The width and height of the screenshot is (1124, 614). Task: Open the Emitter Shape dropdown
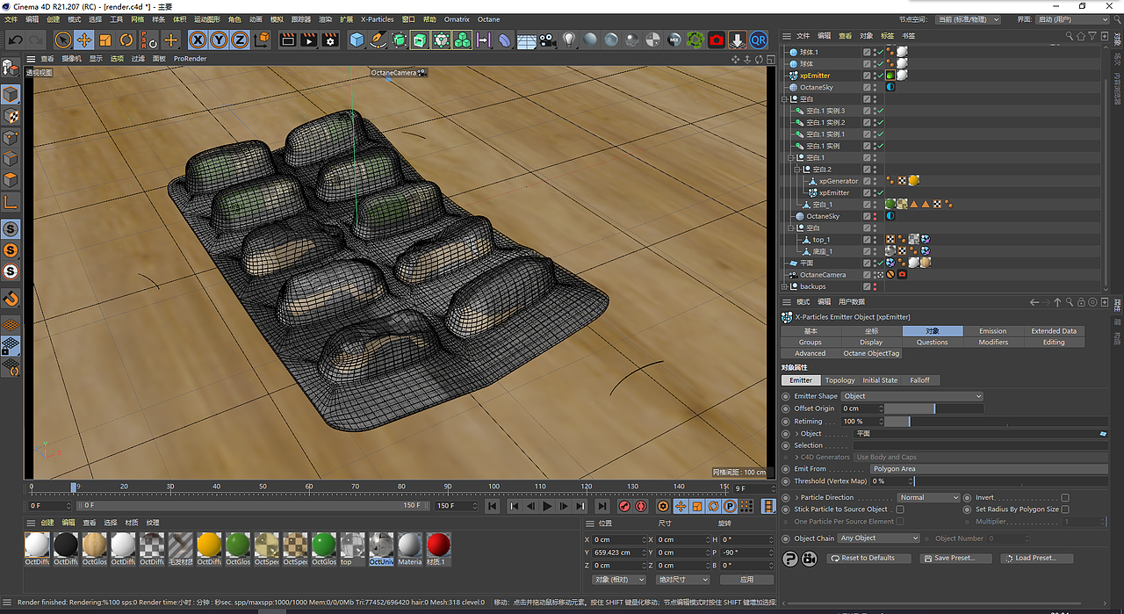911,396
